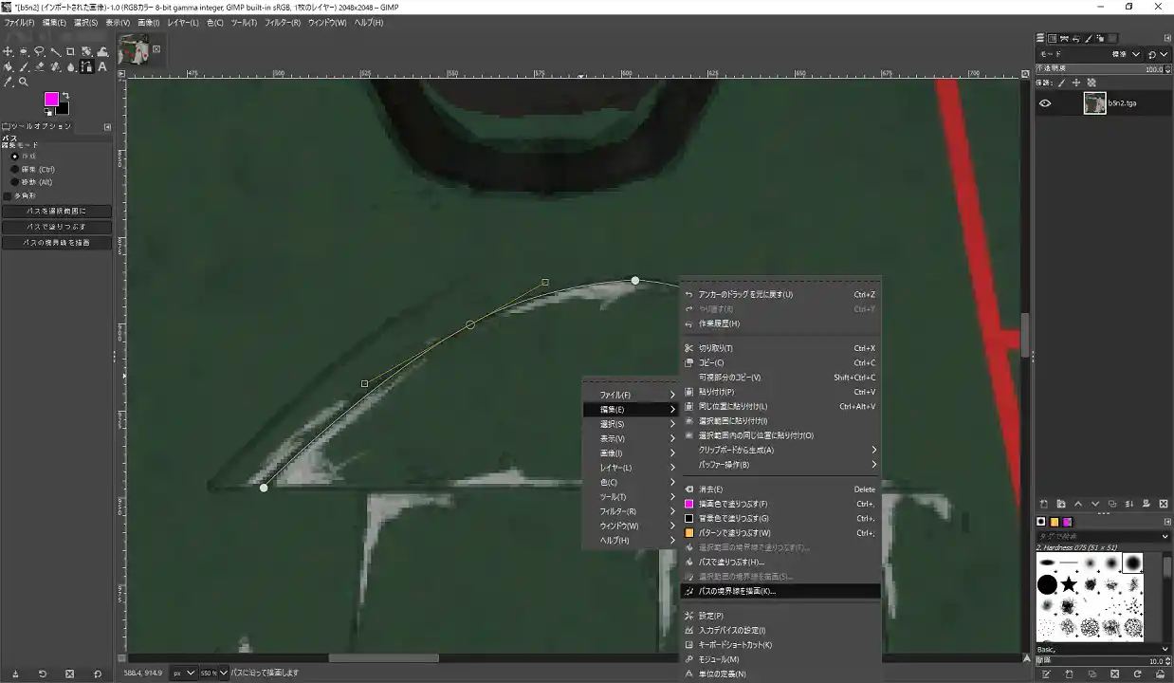Swap foreground and background colors
This screenshot has width=1174, height=683.
(64, 95)
